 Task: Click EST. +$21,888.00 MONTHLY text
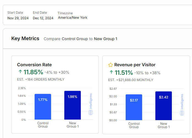point(131,80)
